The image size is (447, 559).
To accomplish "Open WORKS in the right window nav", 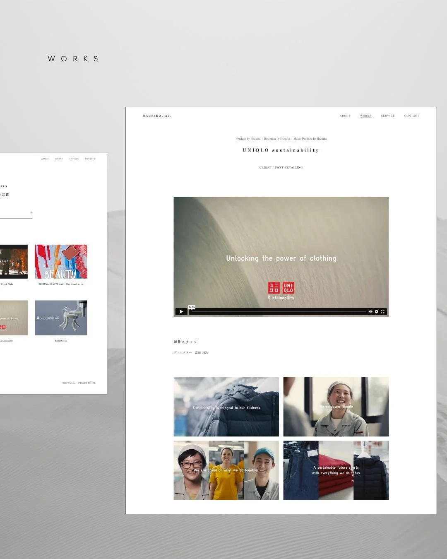I will point(366,116).
